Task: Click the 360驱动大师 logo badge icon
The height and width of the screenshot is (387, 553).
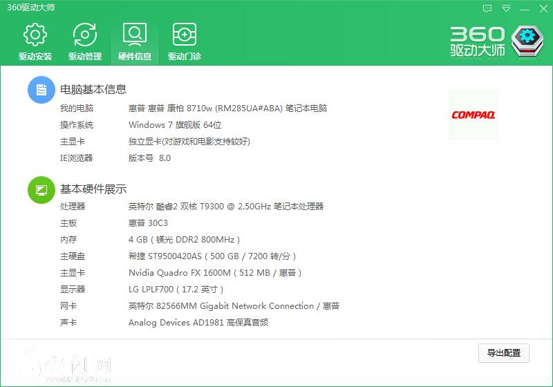Action: point(527,41)
